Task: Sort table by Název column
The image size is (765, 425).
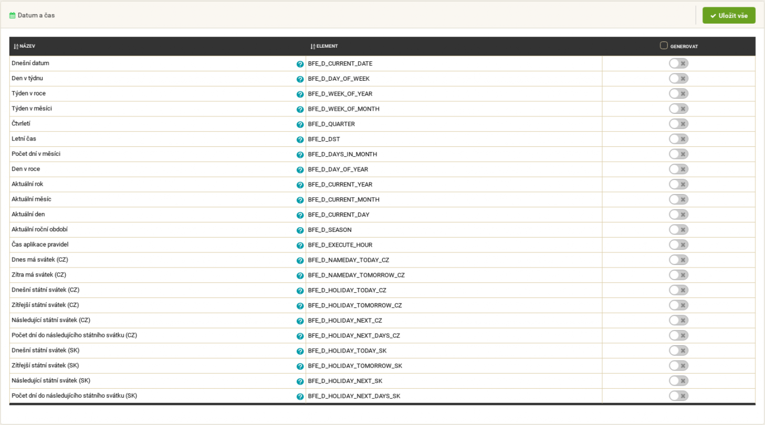Action: (x=24, y=46)
